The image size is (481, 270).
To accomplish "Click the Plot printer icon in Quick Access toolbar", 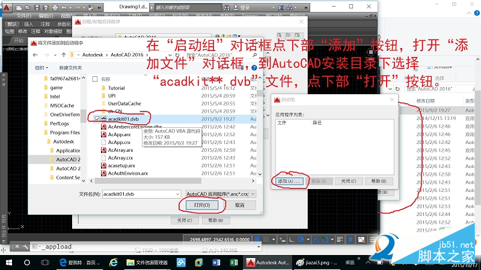I will 55,7.
